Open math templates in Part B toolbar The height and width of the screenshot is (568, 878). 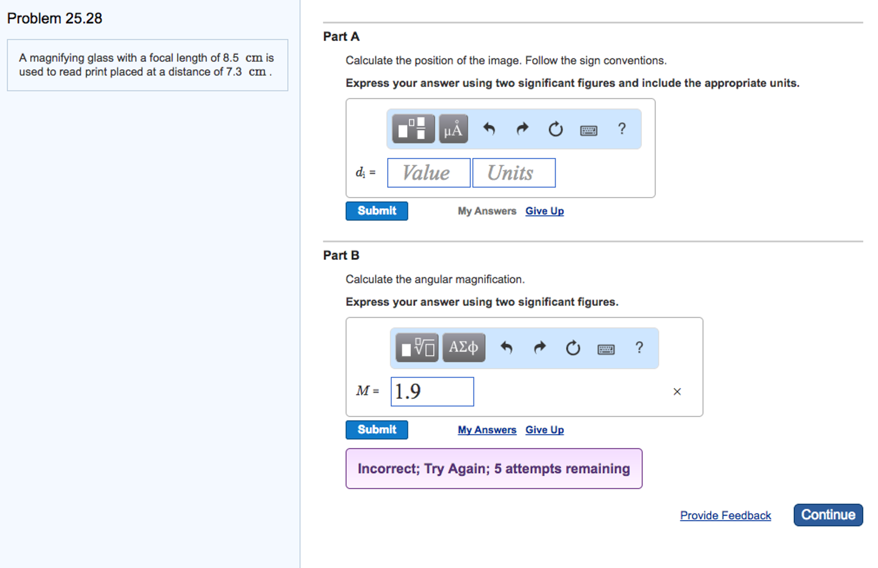point(417,347)
